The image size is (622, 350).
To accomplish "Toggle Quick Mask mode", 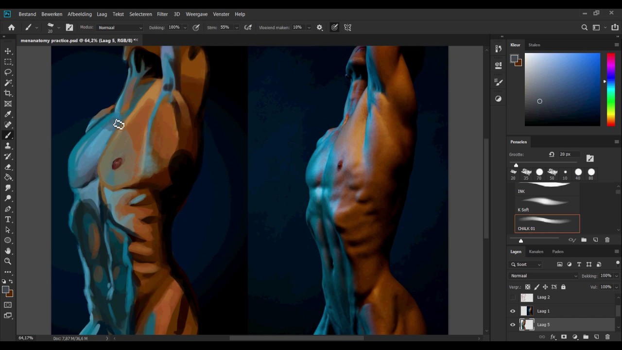I will click(8, 305).
